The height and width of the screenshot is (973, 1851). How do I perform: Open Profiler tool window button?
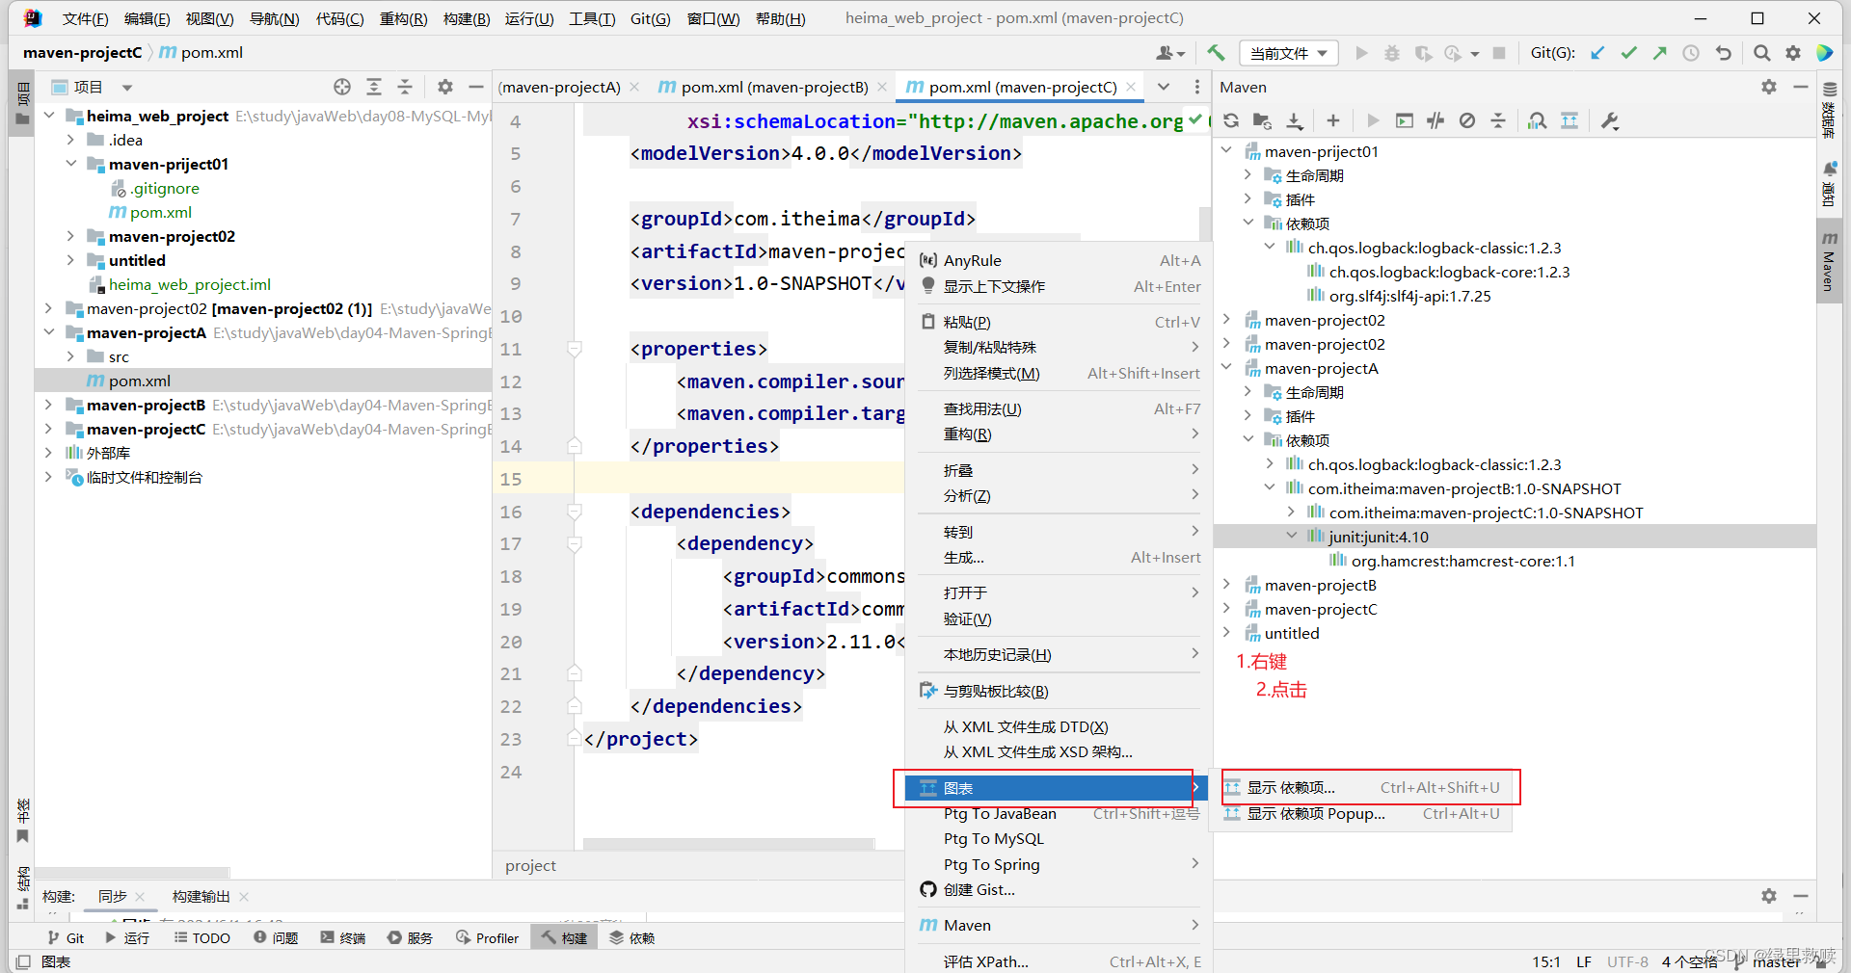487,937
